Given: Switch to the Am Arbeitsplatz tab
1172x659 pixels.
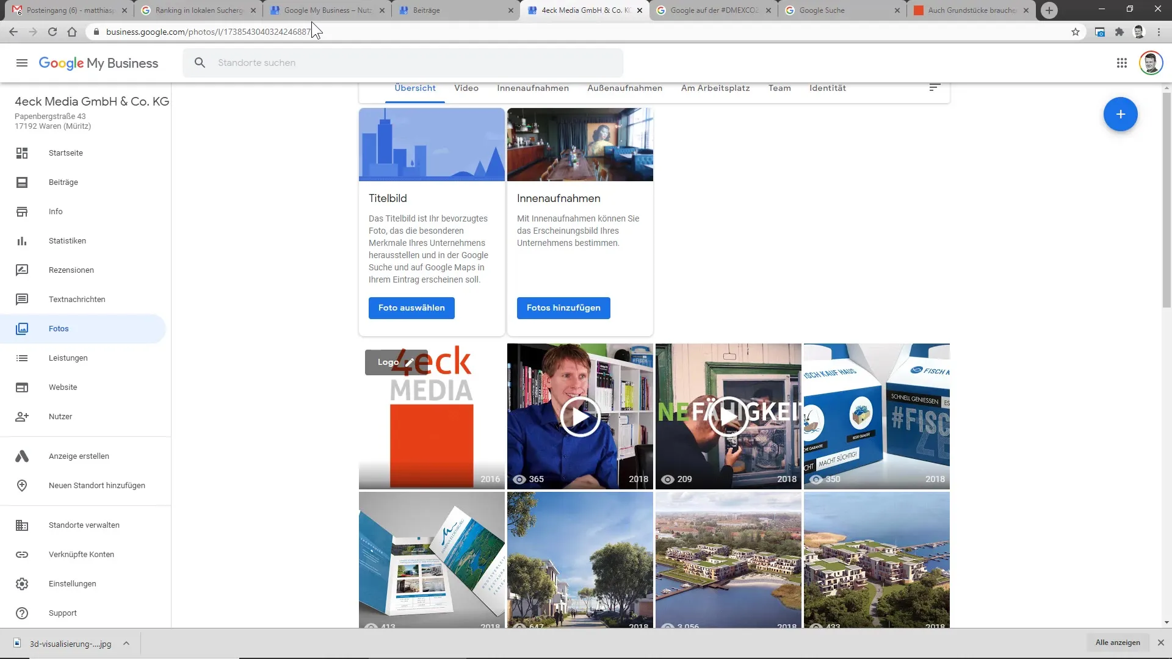Looking at the screenshot, I should [715, 88].
